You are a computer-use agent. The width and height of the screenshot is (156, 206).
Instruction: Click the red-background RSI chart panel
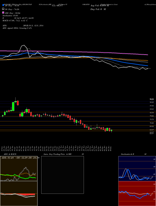(137, 194)
